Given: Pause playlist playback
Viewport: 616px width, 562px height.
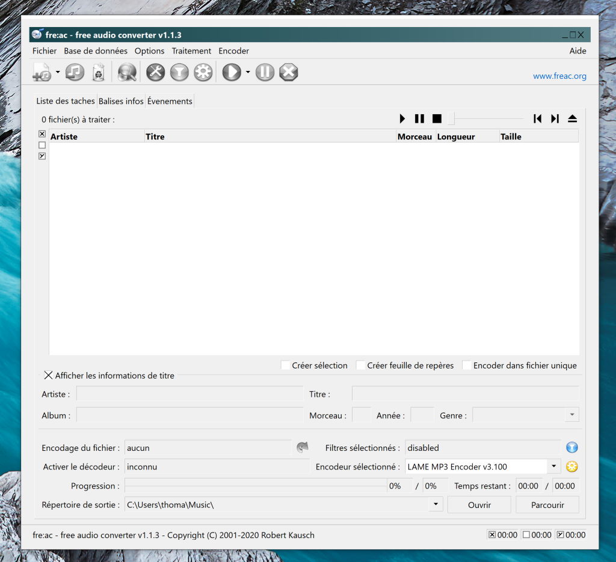Looking at the screenshot, I should (x=419, y=118).
